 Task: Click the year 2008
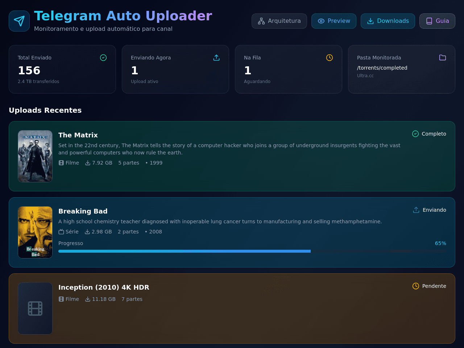156,232
